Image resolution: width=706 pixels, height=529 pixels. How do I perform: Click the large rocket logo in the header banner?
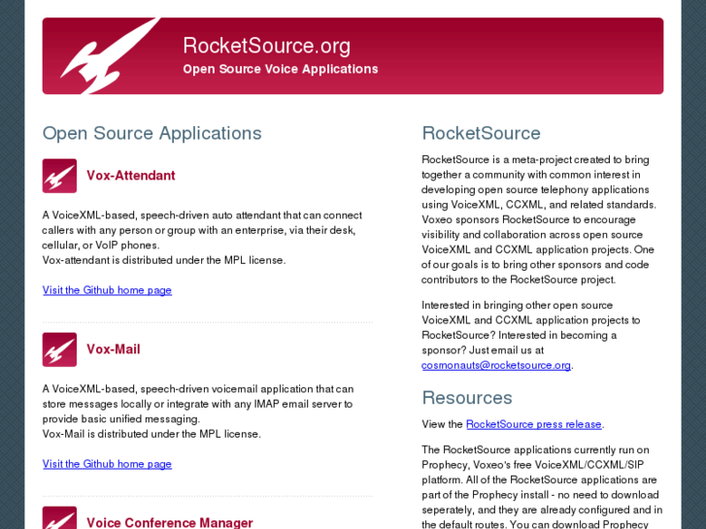111,56
